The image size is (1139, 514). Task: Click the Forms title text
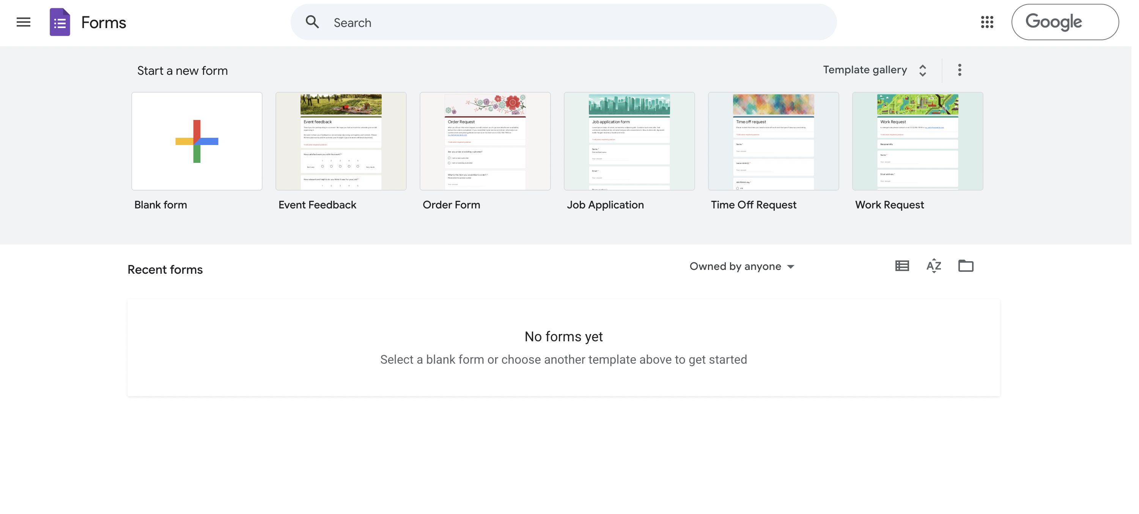[103, 22]
